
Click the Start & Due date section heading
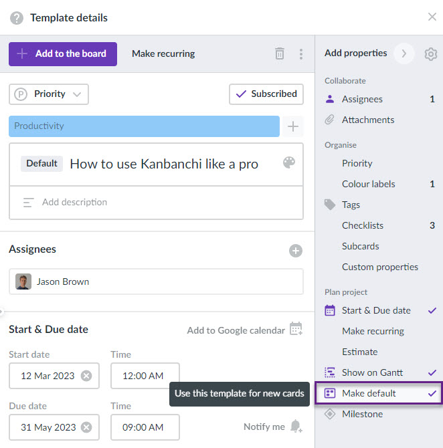pyautogui.click(x=48, y=330)
